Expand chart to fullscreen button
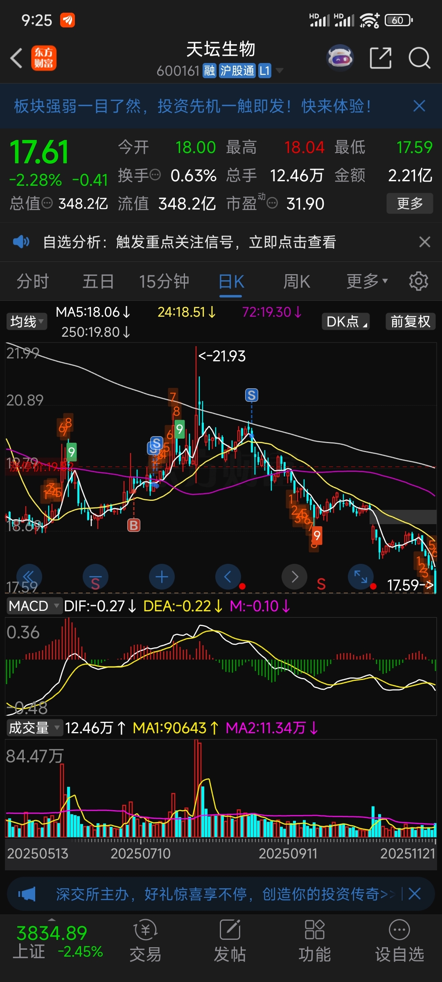 pos(361,577)
